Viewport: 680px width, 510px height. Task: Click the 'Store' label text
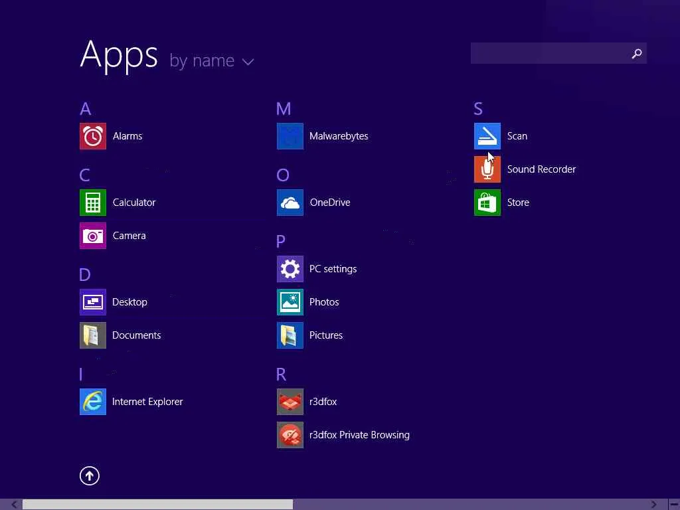518,203
